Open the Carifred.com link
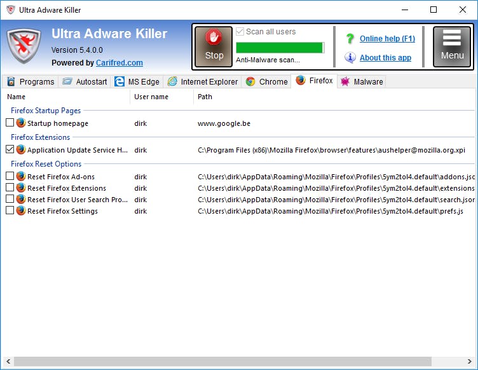 119,63
